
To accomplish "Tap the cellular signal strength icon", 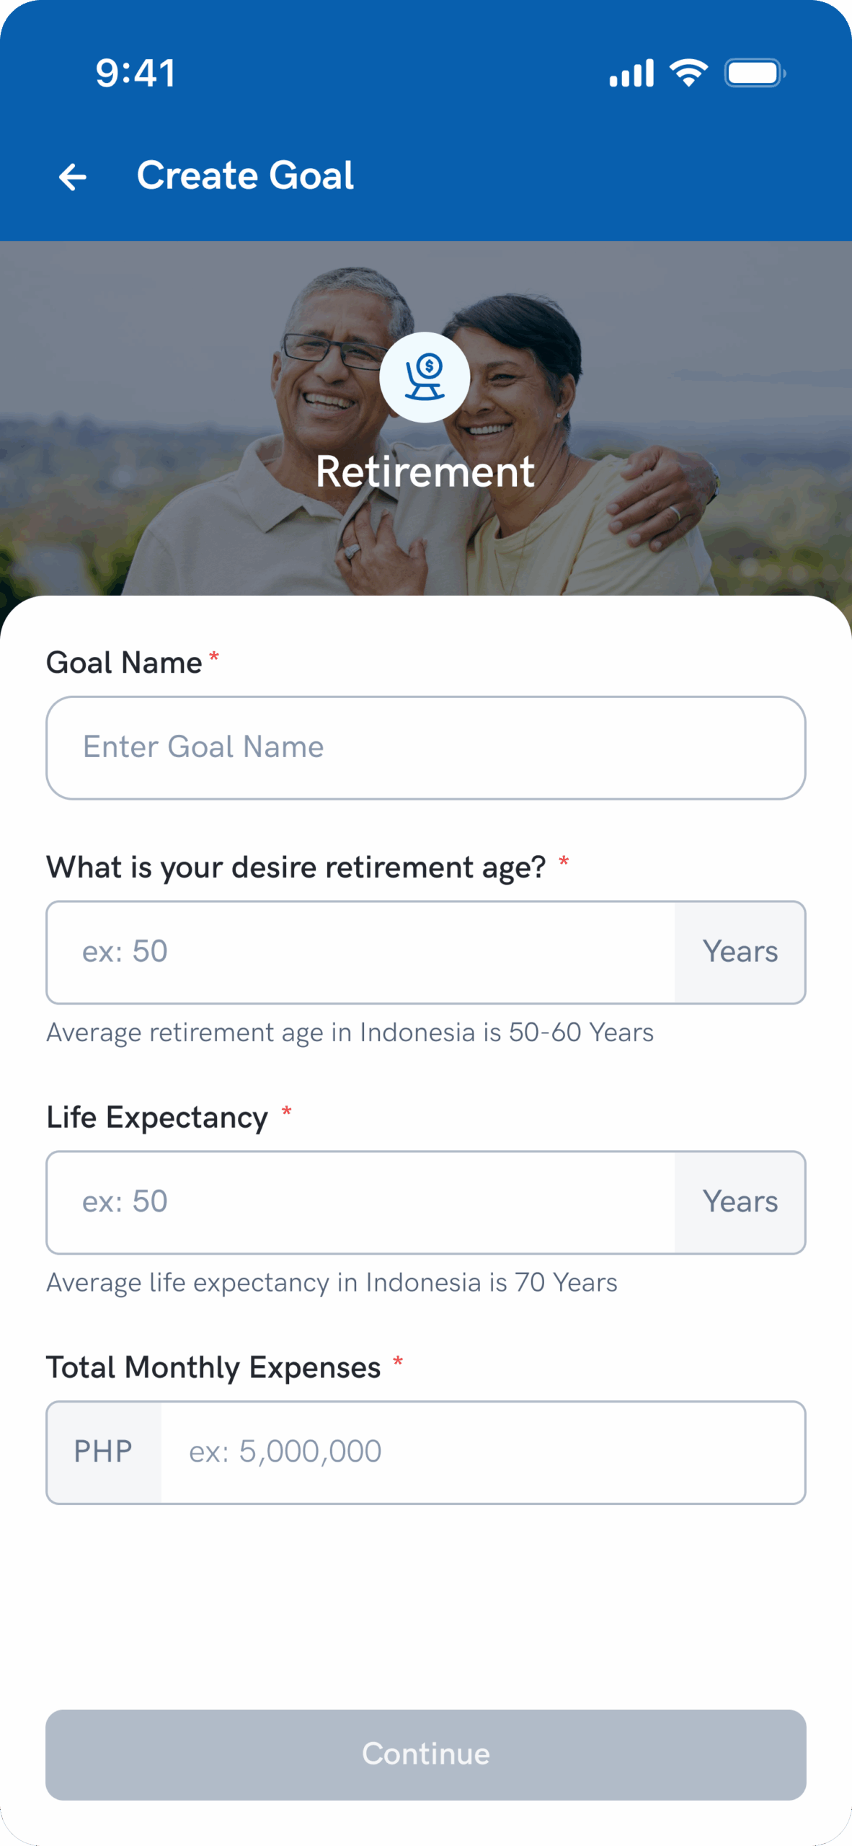I will click(631, 74).
